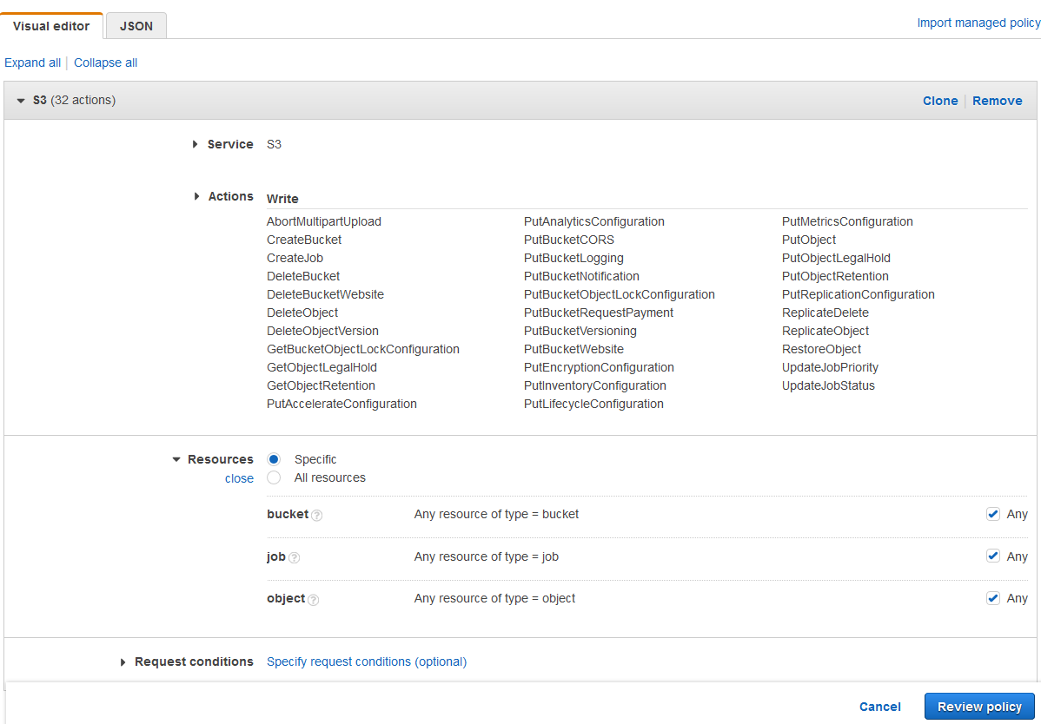Uncheck Any for the bucket resource

(993, 513)
